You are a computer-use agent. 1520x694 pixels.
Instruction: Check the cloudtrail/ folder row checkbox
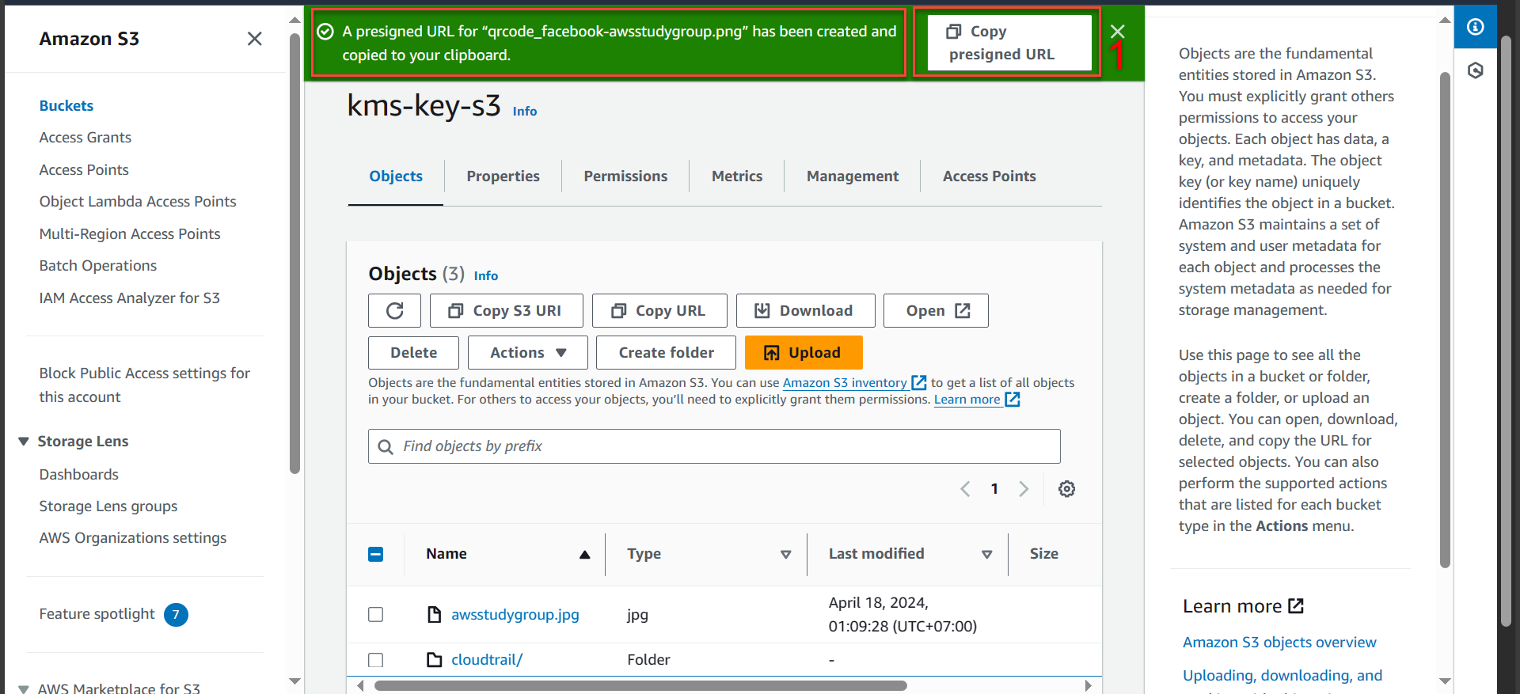tap(376, 660)
